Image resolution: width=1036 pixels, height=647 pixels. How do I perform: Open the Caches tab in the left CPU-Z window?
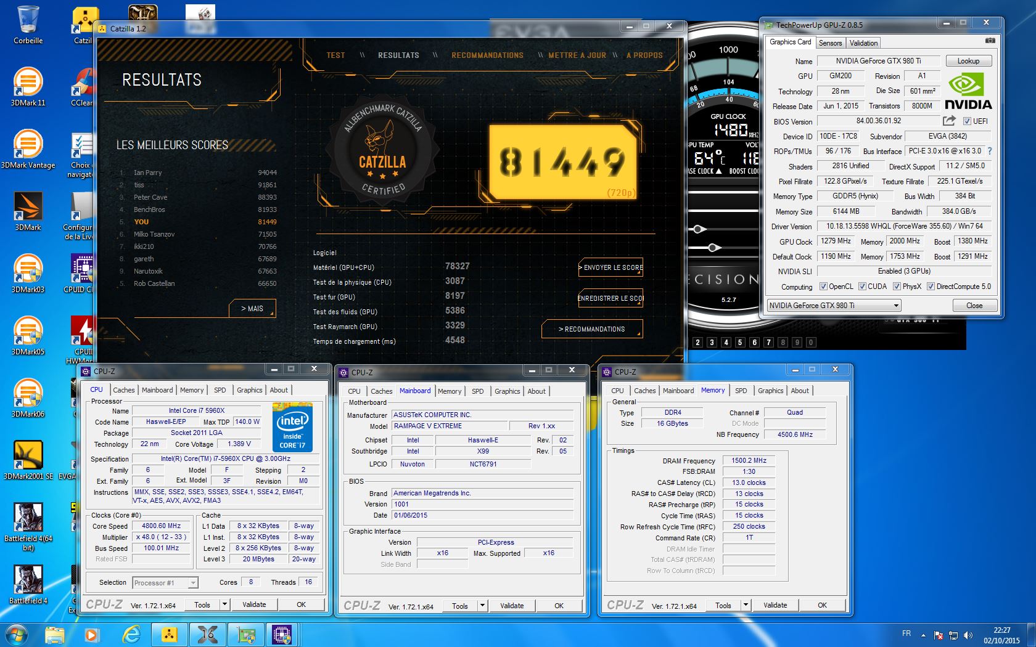124,390
